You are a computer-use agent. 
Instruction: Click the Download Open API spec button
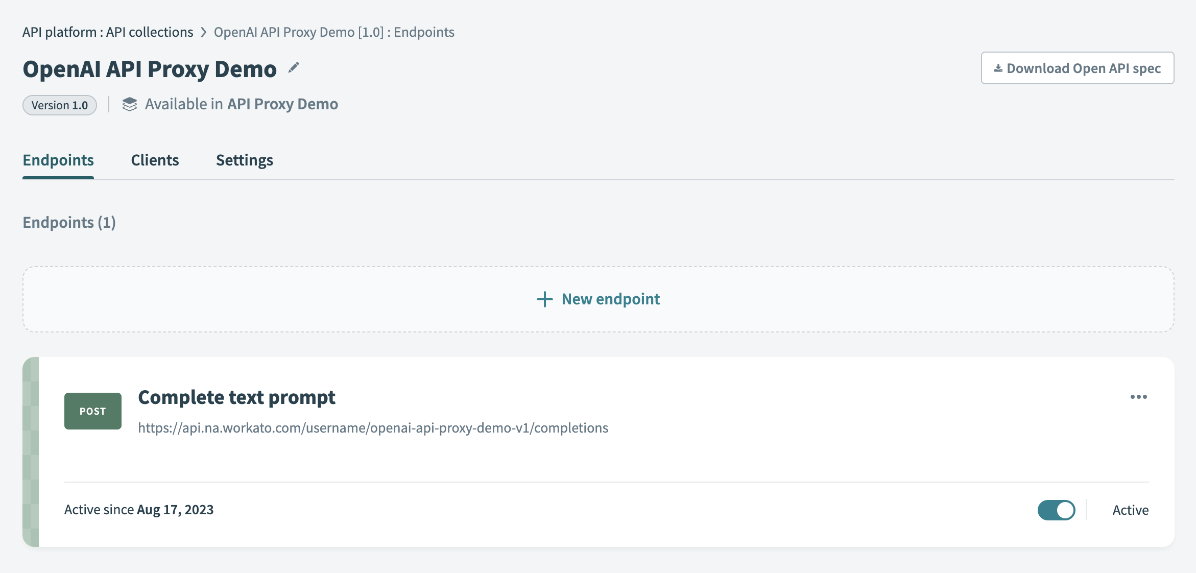1077,67
